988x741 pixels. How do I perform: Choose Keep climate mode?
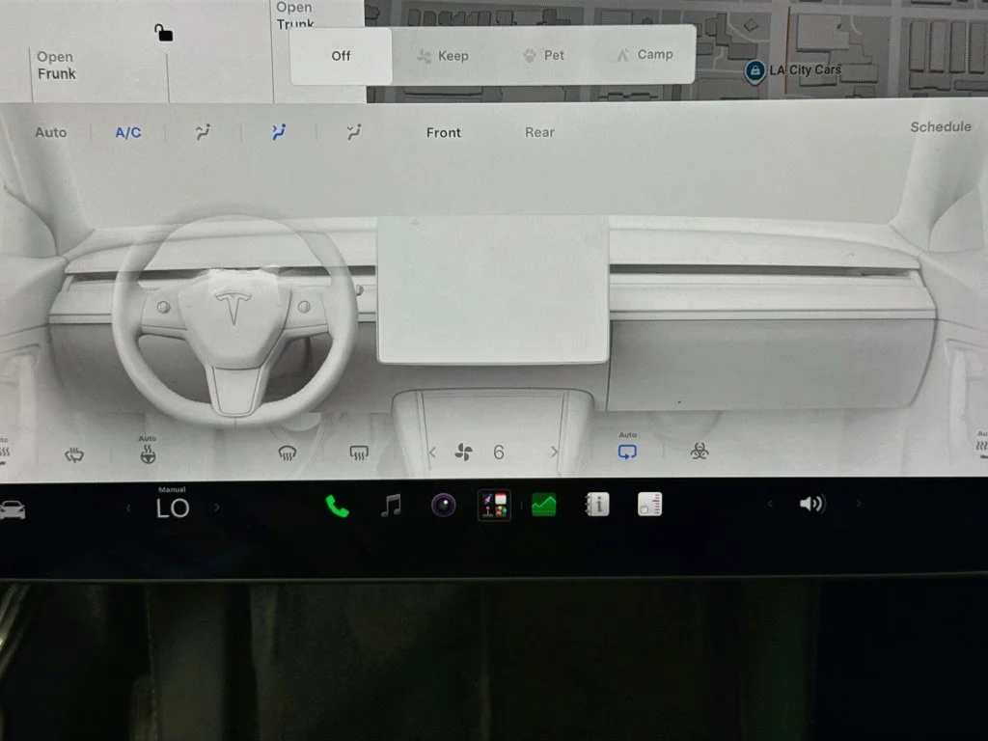[x=442, y=56]
